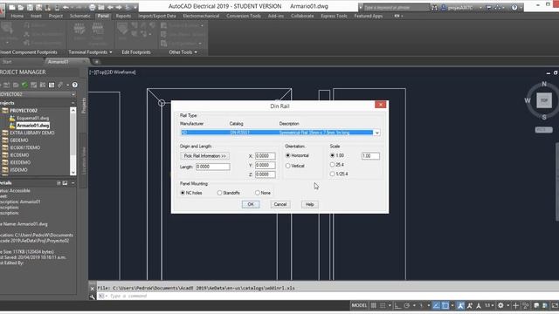Click the Save icon in quick access toolbar

pyautogui.click(x=30, y=7)
